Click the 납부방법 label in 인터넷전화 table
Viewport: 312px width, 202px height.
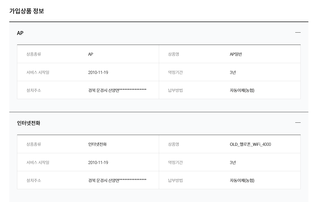tap(175, 180)
